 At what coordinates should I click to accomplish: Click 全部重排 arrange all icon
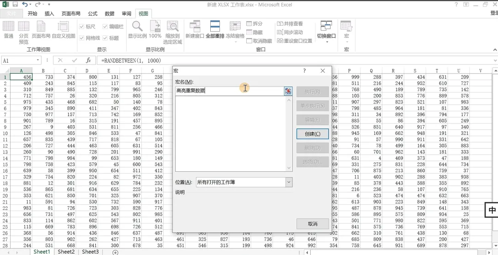(x=215, y=30)
